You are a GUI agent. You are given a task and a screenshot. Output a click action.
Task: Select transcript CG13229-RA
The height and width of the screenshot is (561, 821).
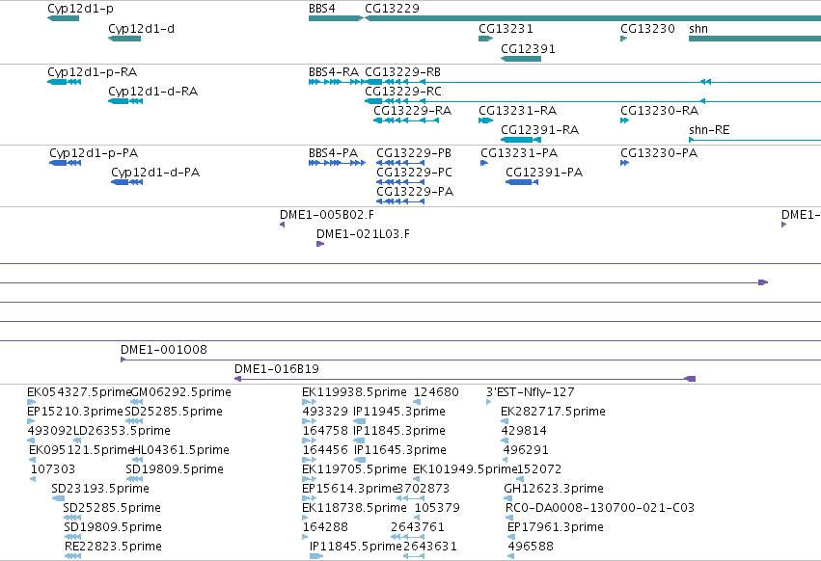point(406,120)
